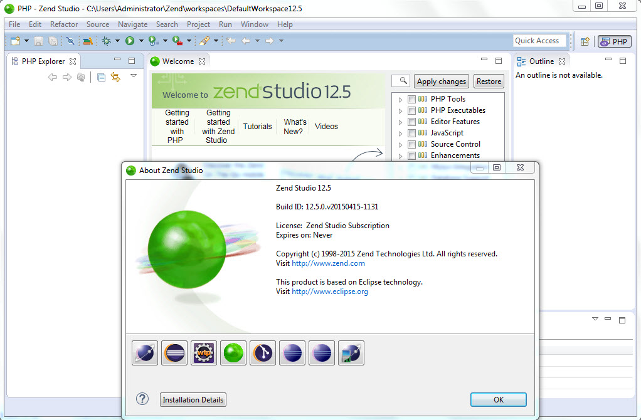This screenshot has height=420, width=641.
Task: Open the Project menu
Action: click(x=198, y=24)
